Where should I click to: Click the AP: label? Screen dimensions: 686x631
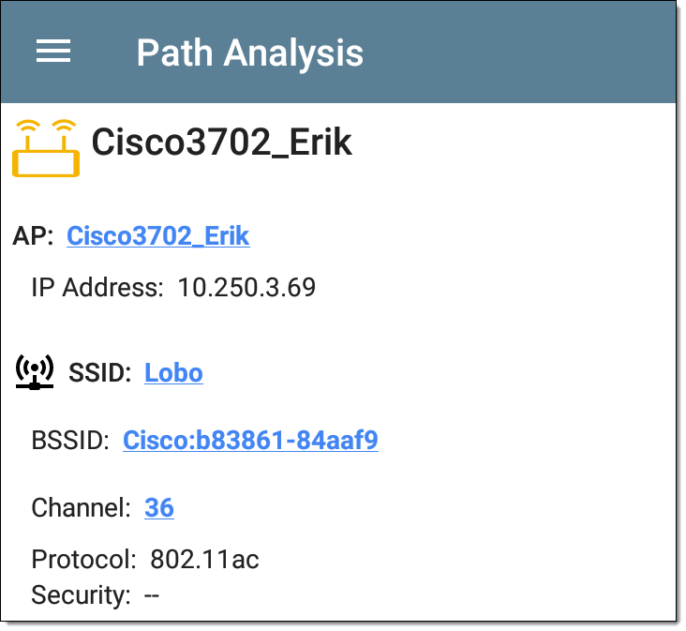33,236
